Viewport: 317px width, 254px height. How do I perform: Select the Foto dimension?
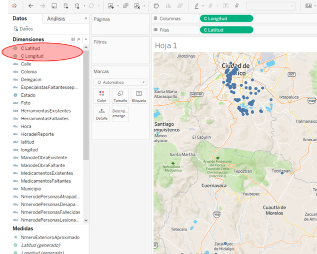point(25,103)
